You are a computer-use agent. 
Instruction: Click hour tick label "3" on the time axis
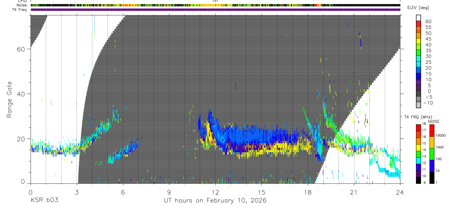[x=77, y=192]
